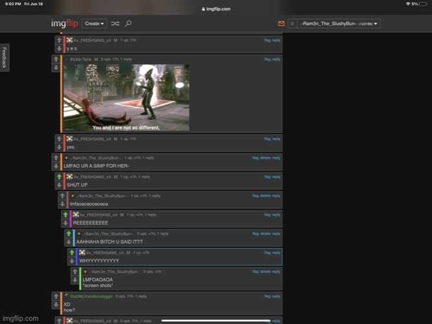Upvote 'LMFAO UR A SIMP FOR HER-' comment
432x324 pixels.
pos(56,157)
